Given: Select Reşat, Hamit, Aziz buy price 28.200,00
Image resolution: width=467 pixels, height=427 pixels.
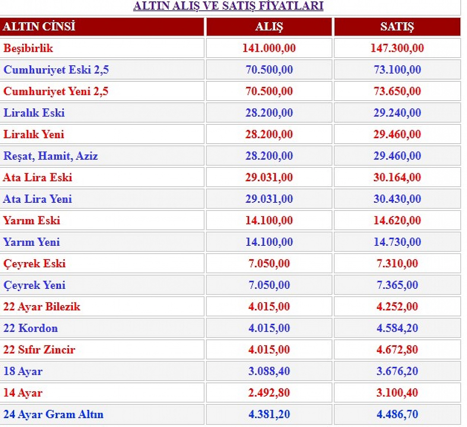Looking at the screenshot, I should (269, 156).
